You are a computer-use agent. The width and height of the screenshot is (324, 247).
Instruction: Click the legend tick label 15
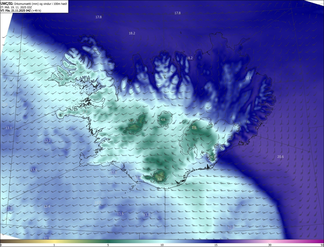(x=216, y=245)
